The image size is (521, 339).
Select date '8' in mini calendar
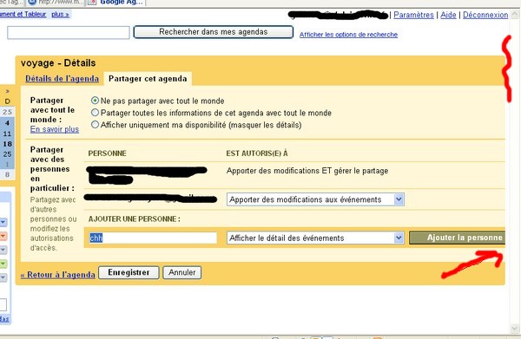(x=7, y=174)
